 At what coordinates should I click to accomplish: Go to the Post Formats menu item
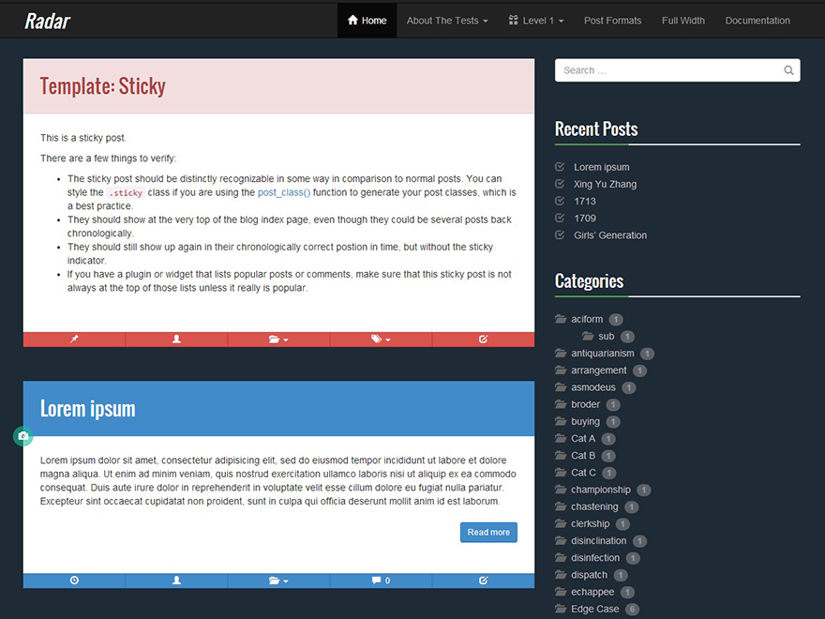(612, 21)
